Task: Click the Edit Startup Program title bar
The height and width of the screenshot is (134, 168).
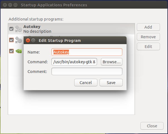Action: coord(75,40)
